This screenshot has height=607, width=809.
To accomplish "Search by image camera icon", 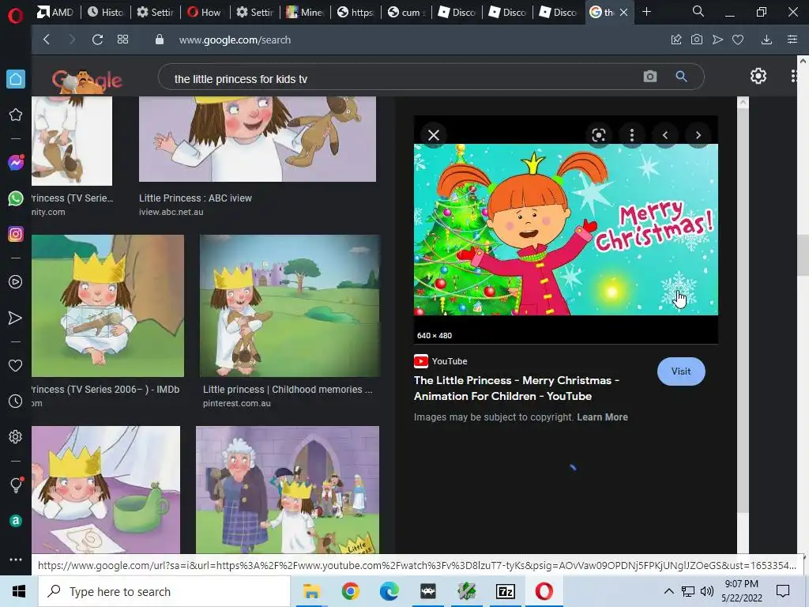I will [x=650, y=77].
